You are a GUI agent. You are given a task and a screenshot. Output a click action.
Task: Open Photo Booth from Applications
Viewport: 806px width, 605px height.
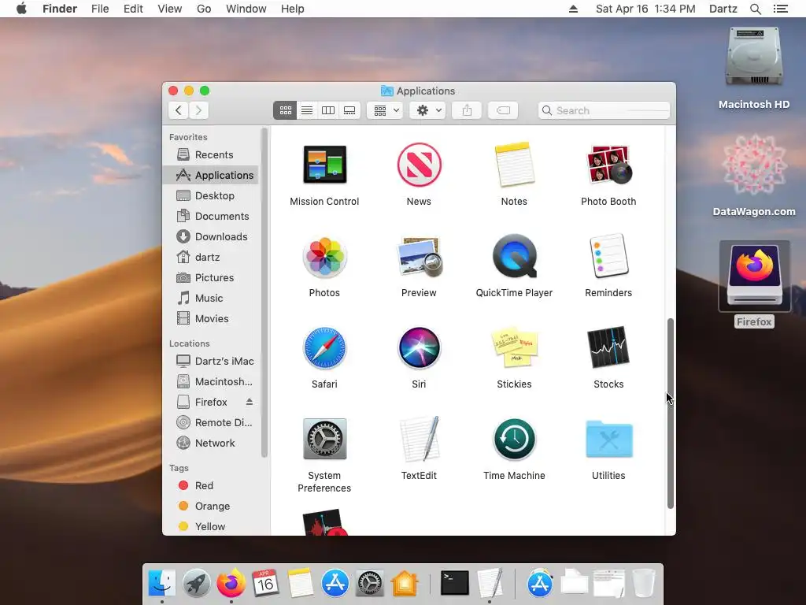(x=608, y=165)
